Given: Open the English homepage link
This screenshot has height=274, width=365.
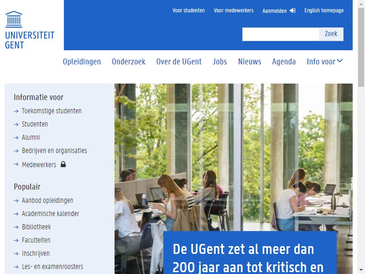Looking at the screenshot, I should click(324, 11).
